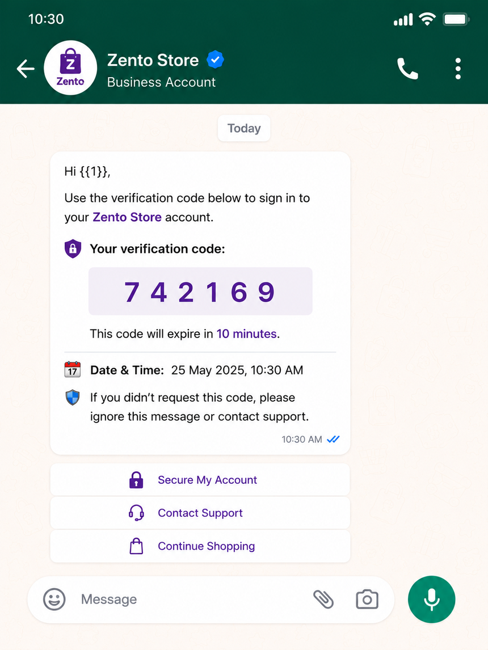Open the emoji picker

(54, 600)
